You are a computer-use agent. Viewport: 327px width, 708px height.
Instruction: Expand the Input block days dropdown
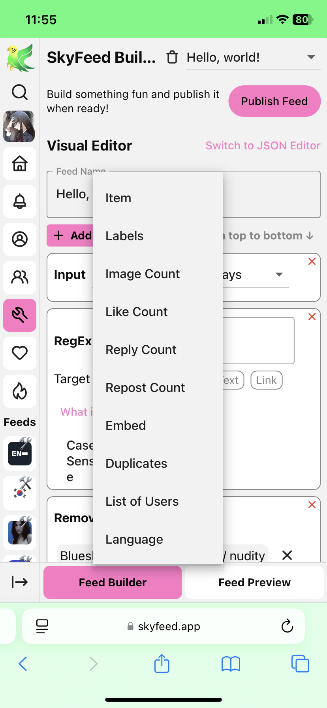pos(279,275)
